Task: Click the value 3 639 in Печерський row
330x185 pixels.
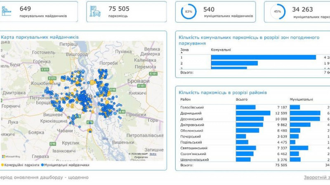Action: (x=282, y=136)
